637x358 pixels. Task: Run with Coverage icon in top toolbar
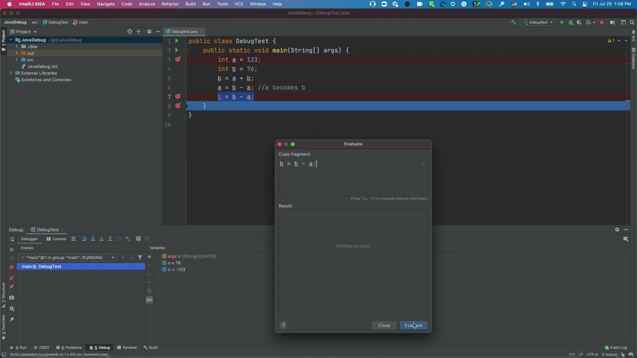pos(579,22)
